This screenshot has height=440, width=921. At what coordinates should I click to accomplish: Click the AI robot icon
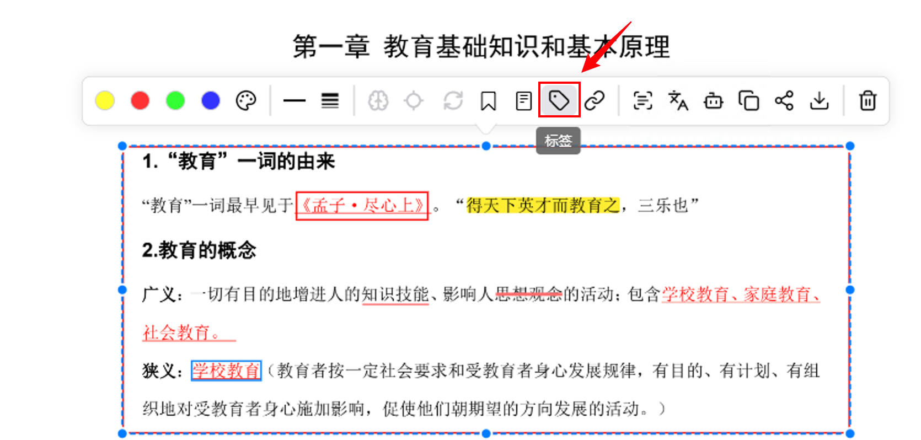(x=714, y=101)
